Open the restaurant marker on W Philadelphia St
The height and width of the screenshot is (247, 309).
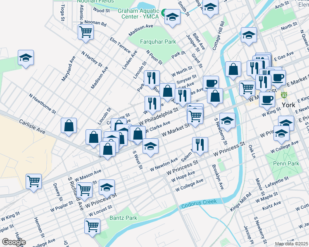coord(152,104)
